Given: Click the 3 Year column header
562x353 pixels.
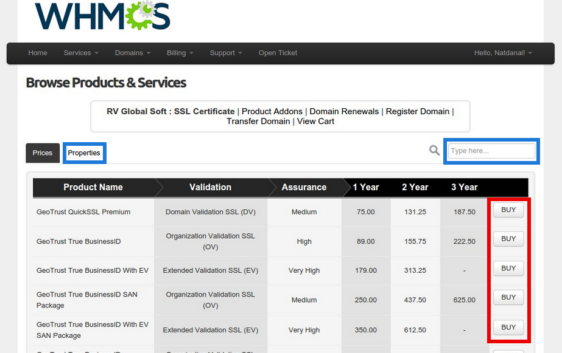Looking at the screenshot, I should tap(464, 187).
